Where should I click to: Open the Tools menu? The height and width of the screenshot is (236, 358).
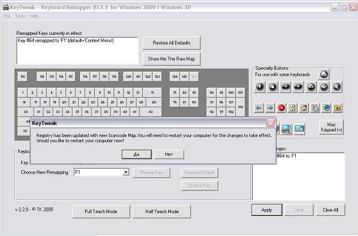20,16
